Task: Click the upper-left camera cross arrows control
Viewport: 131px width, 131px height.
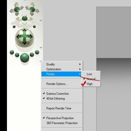Action: [17, 9]
